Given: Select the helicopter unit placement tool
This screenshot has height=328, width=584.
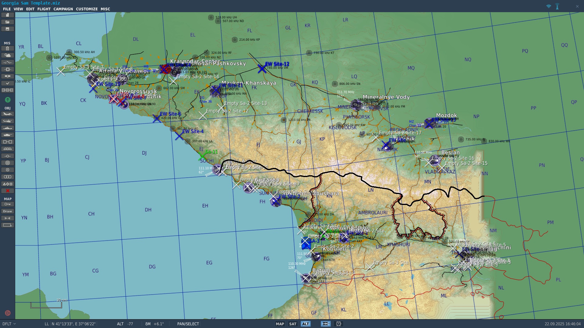Looking at the screenshot, I should click(x=8, y=121).
